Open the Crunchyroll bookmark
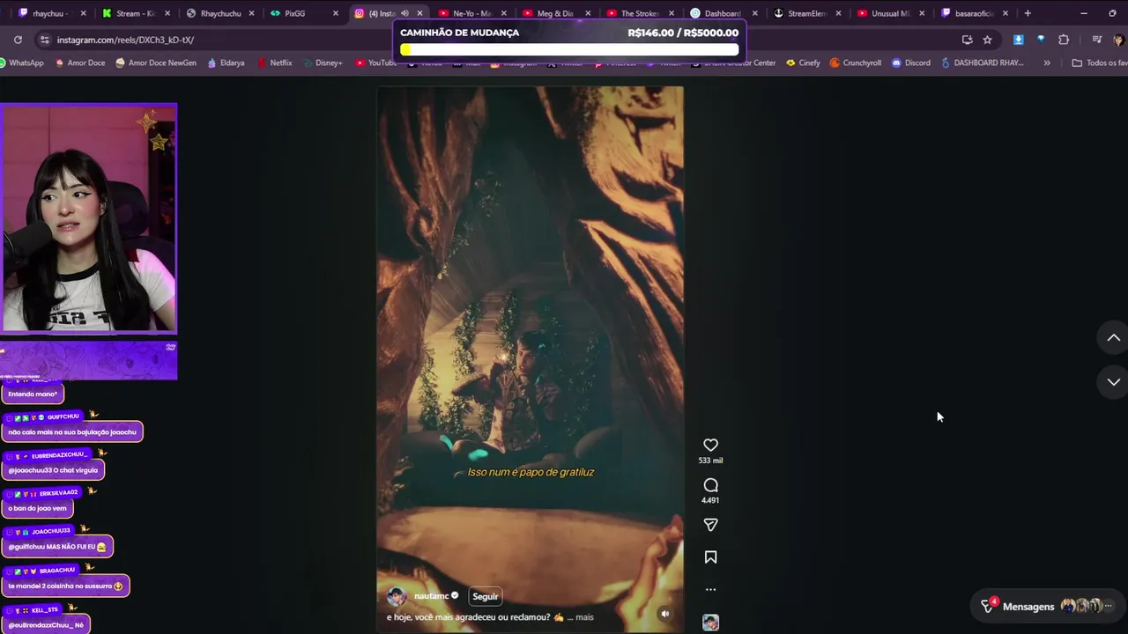1128x634 pixels. click(x=855, y=63)
